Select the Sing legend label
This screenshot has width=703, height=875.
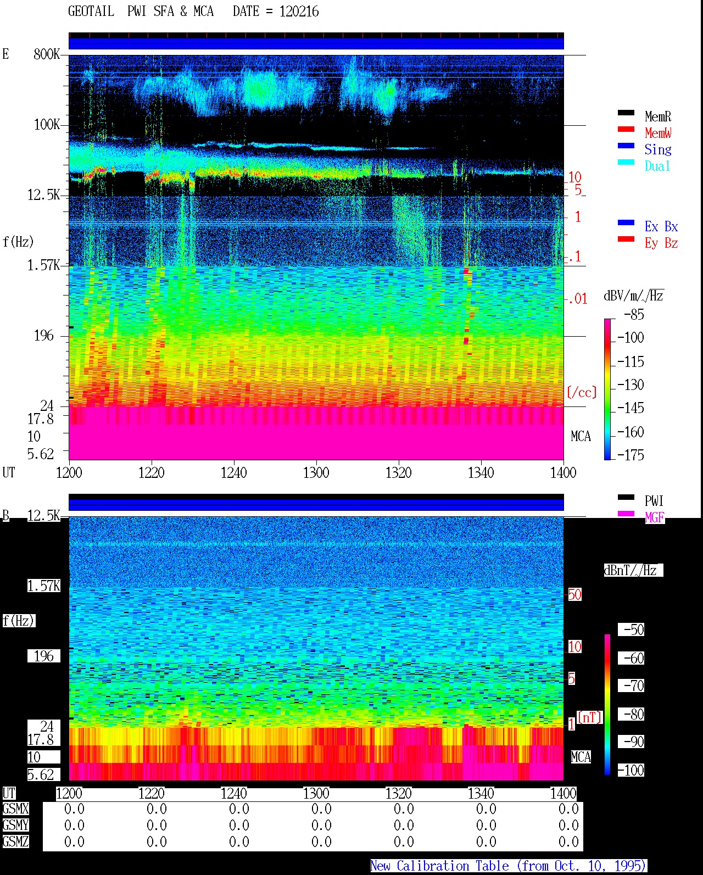(658, 149)
